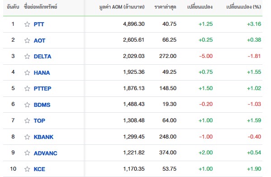Screen dimensions: 271x177
Task: Open the ADVANC stock symbol
Action: tap(45, 153)
